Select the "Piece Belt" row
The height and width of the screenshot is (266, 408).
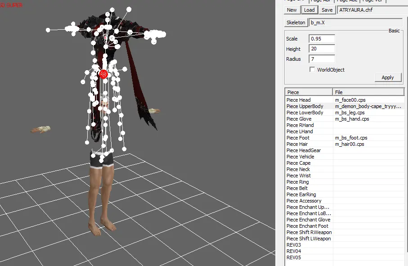(345, 188)
